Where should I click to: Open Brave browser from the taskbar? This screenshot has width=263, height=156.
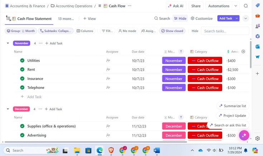(111, 150)
